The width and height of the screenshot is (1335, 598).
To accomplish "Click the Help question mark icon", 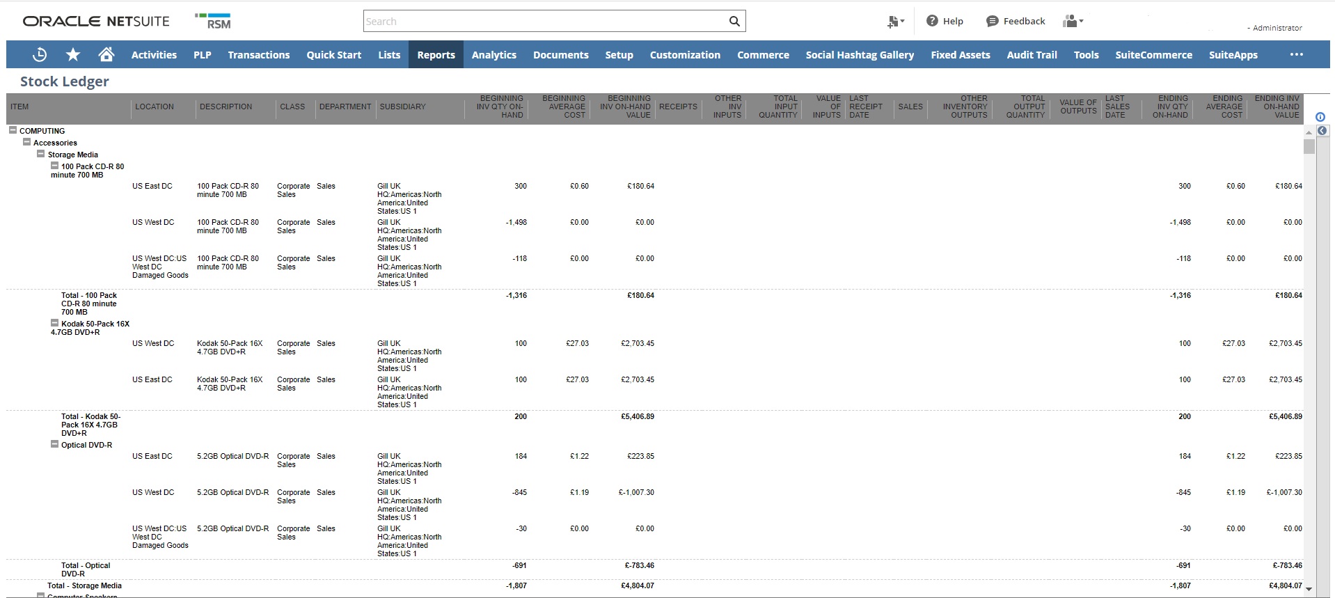I will [932, 21].
